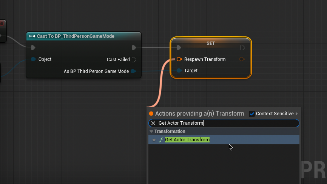Select the SET node title bar

tap(211, 43)
